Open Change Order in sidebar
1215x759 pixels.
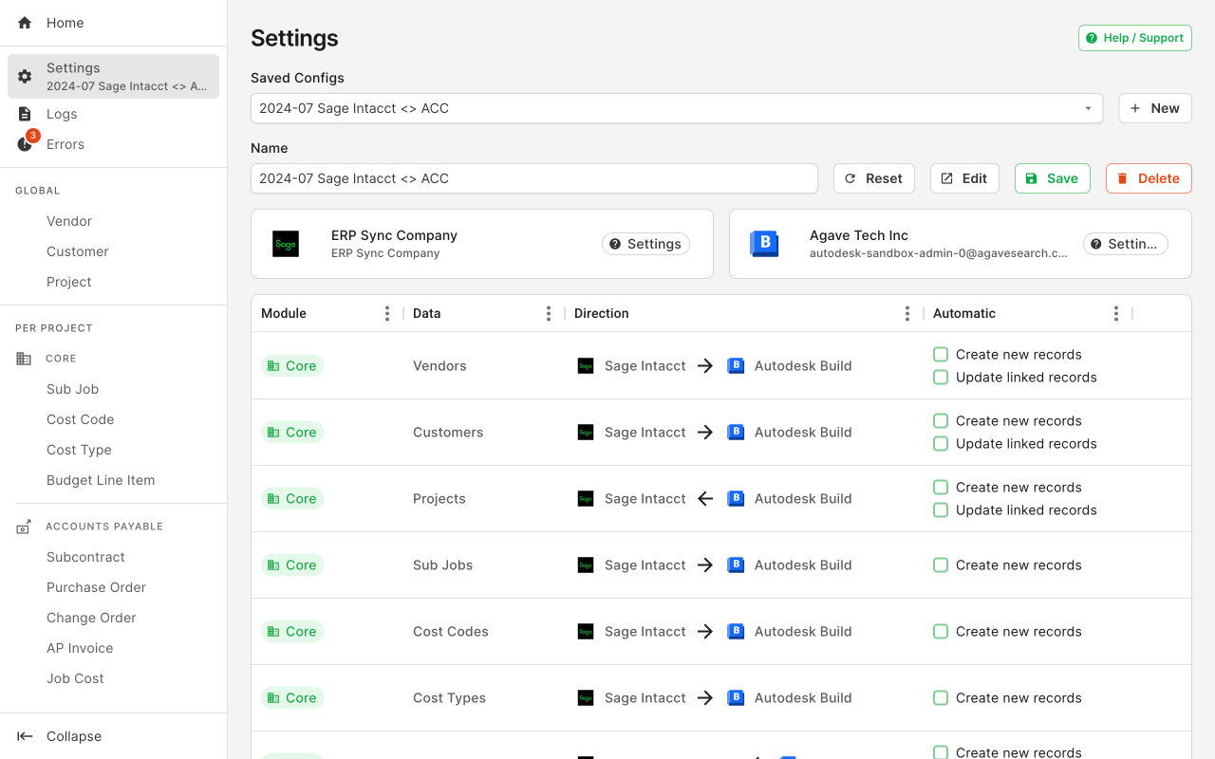(x=91, y=618)
